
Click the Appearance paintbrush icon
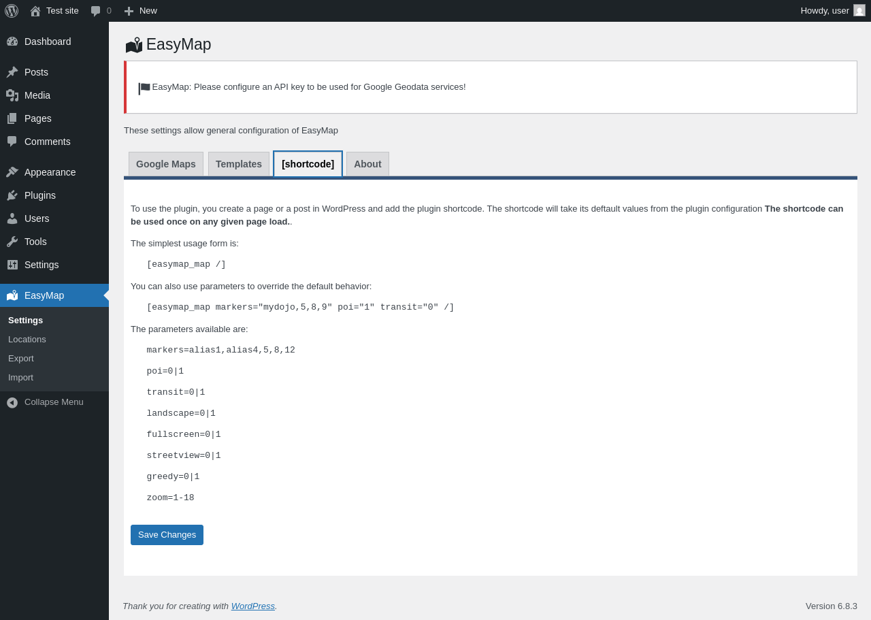pyautogui.click(x=12, y=172)
